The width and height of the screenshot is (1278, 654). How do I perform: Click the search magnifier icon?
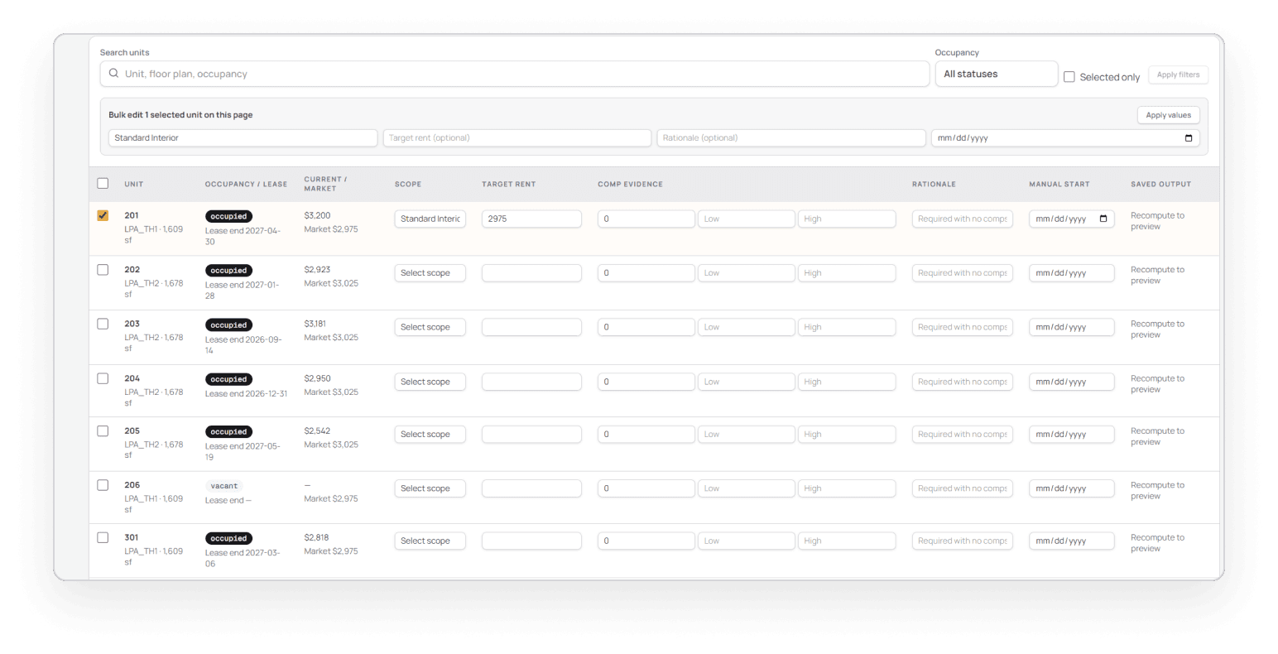tap(113, 74)
